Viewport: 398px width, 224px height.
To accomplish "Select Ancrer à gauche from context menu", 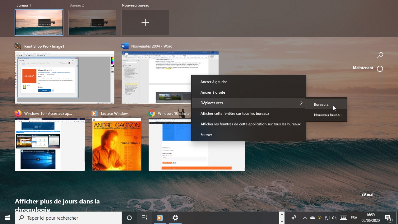I will click(214, 82).
